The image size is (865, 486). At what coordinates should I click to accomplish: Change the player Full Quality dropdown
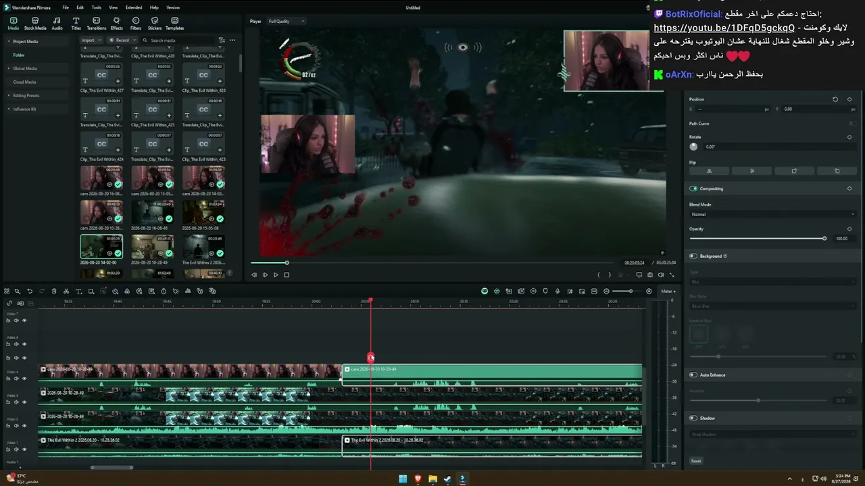[x=287, y=21]
